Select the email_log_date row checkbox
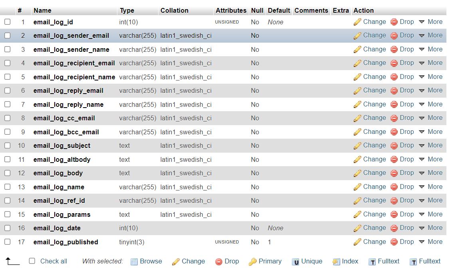The width and height of the screenshot is (452, 269). tap(7, 228)
